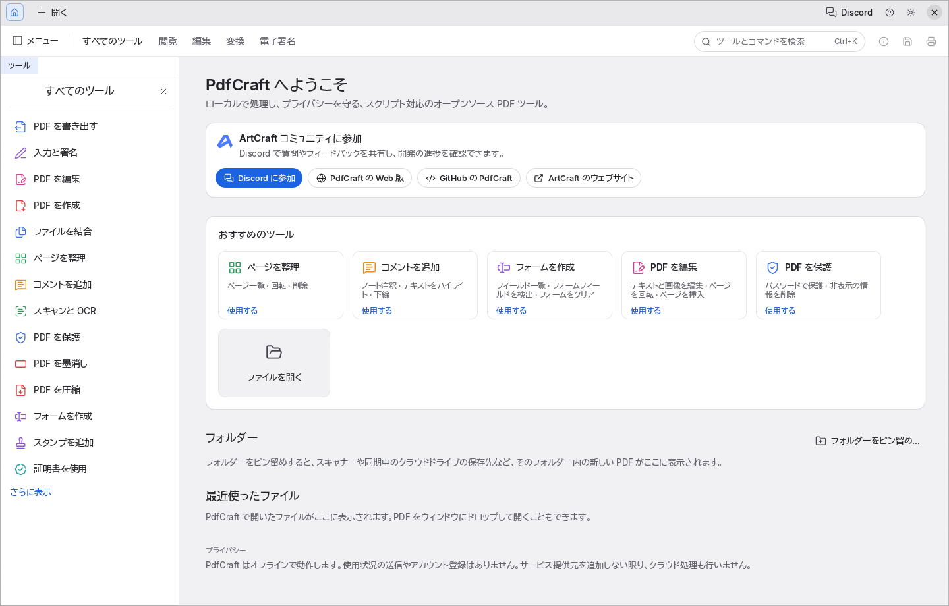Viewport: 949px width, 606px height.
Task: Click フォルダーをピン留め button
Action: (x=867, y=441)
